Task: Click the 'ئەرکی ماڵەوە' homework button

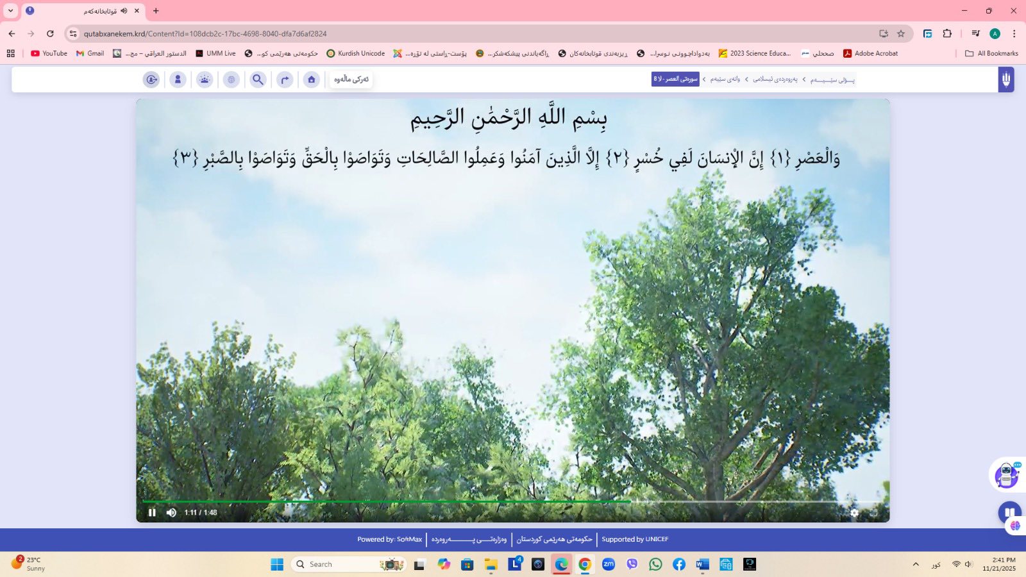Action: coord(351,79)
